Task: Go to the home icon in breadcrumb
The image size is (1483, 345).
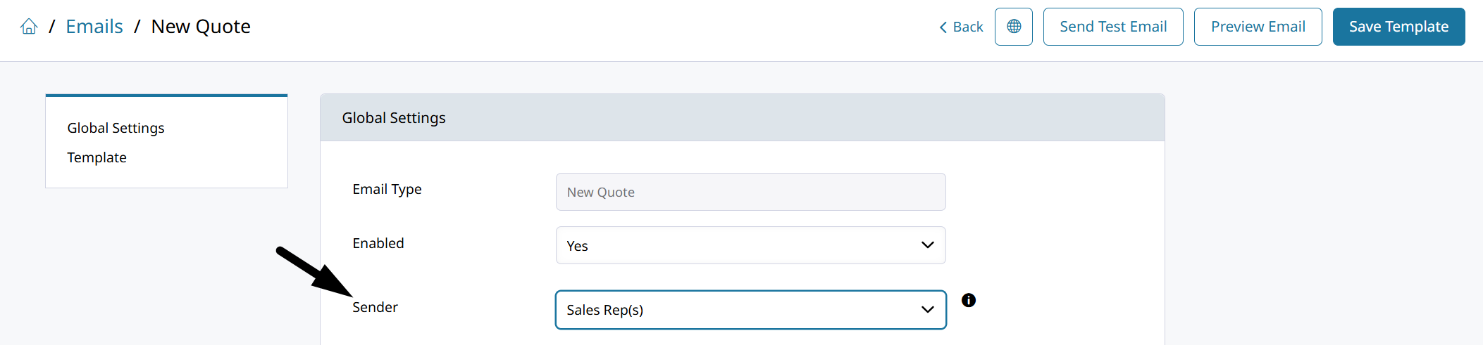Action: [x=29, y=27]
